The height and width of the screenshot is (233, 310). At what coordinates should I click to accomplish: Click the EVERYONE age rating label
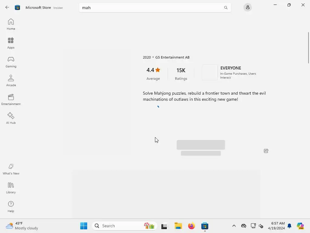(230, 68)
